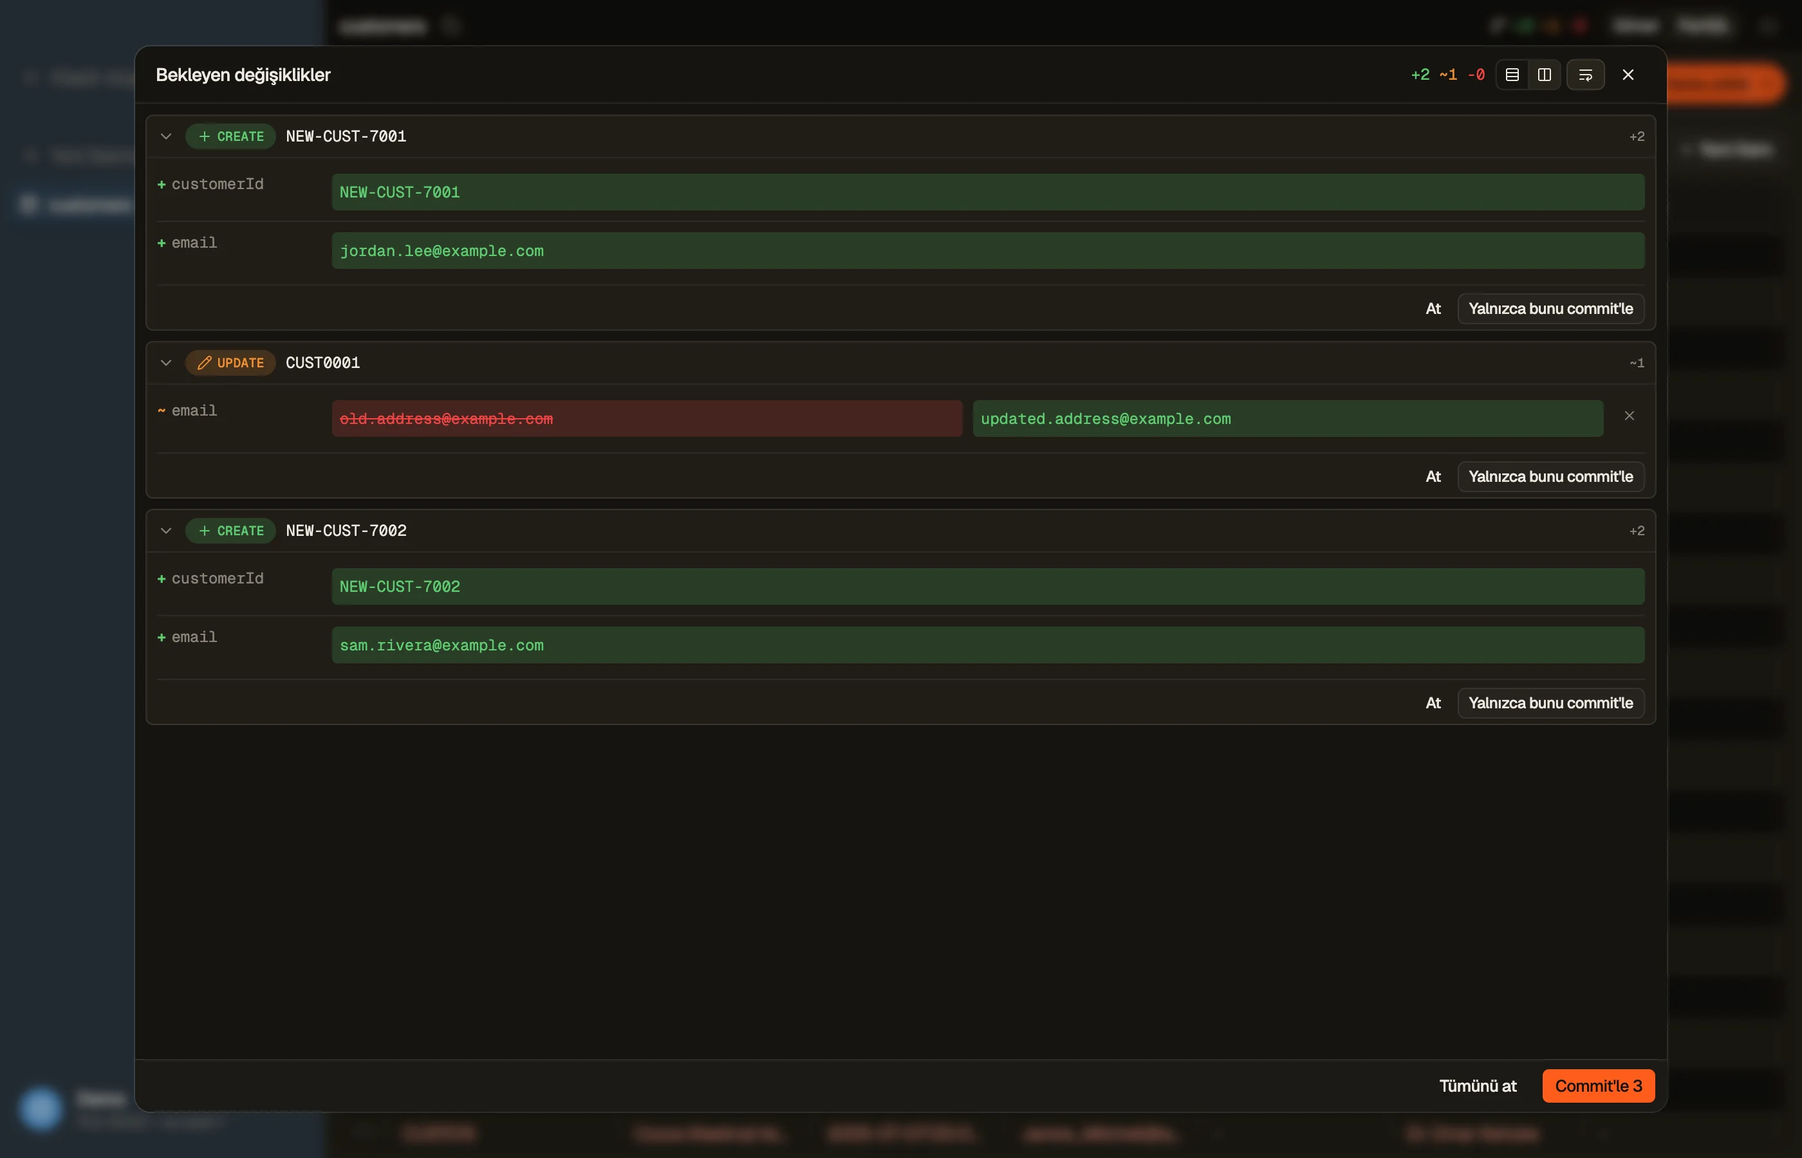The image size is (1802, 1158).
Task: Toggle word wrap icon in header
Action: click(1585, 75)
